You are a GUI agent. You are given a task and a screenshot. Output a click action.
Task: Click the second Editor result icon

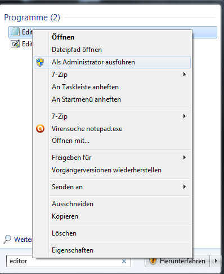click(15, 44)
